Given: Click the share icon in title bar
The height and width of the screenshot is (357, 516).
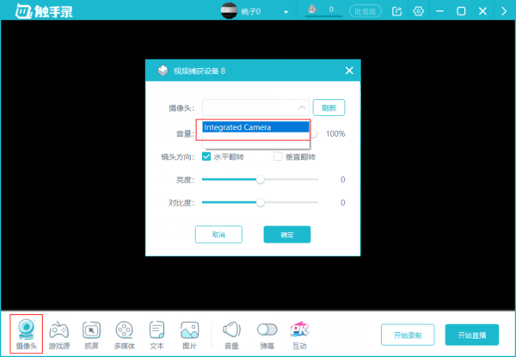Looking at the screenshot, I should (x=396, y=11).
